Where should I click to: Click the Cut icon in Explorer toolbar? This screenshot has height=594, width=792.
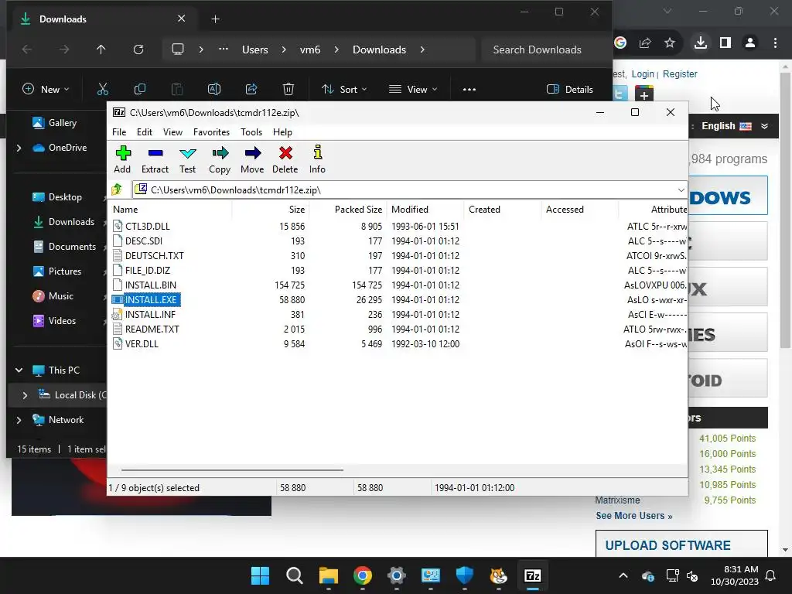coord(103,90)
